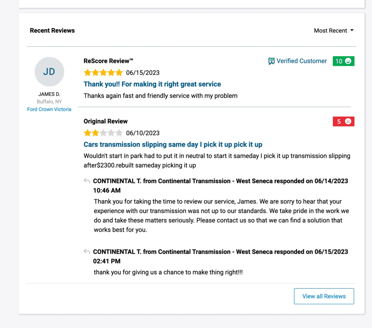The width and height of the screenshot is (372, 328).
Task: Click the Recent Reviews heading
Action: coord(52,30)
